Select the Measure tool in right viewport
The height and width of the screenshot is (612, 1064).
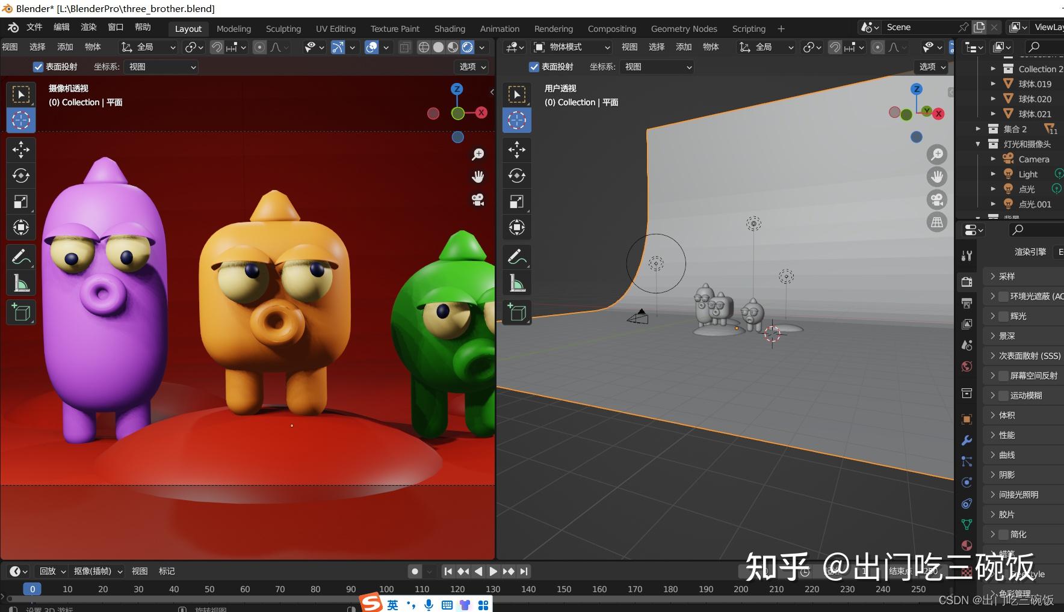pos(517,283)
